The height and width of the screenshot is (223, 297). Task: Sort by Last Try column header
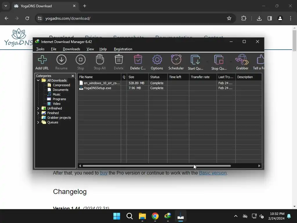coord(226,77)
